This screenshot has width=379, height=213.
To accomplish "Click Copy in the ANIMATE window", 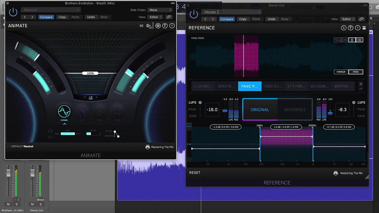I will tap(62, 17).
